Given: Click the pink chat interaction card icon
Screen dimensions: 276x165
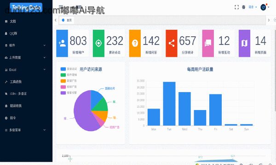Looking at the screenshot, I should click(x=208, y=43).
